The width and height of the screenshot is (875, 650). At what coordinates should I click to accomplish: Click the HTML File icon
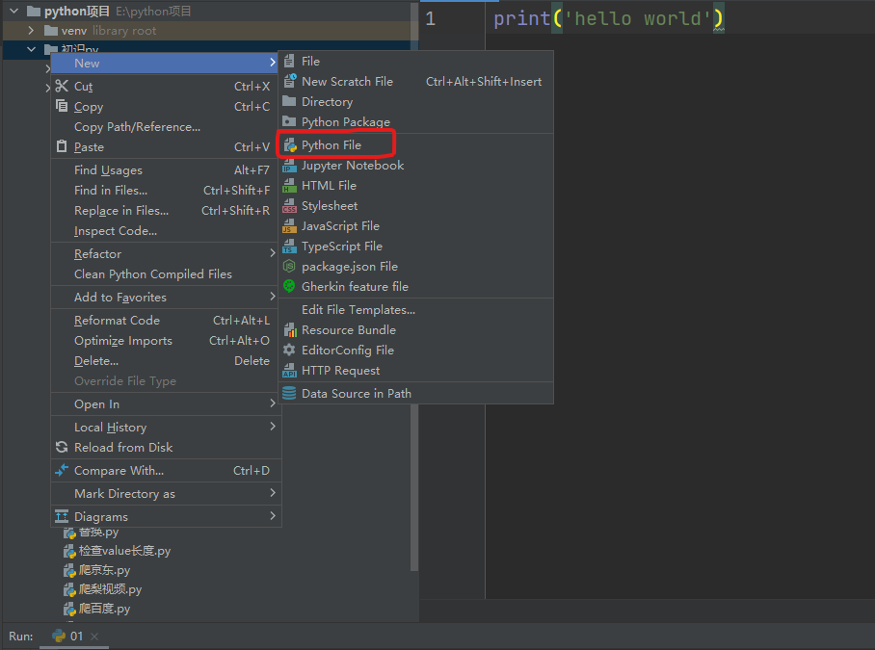tap(290, 186)
